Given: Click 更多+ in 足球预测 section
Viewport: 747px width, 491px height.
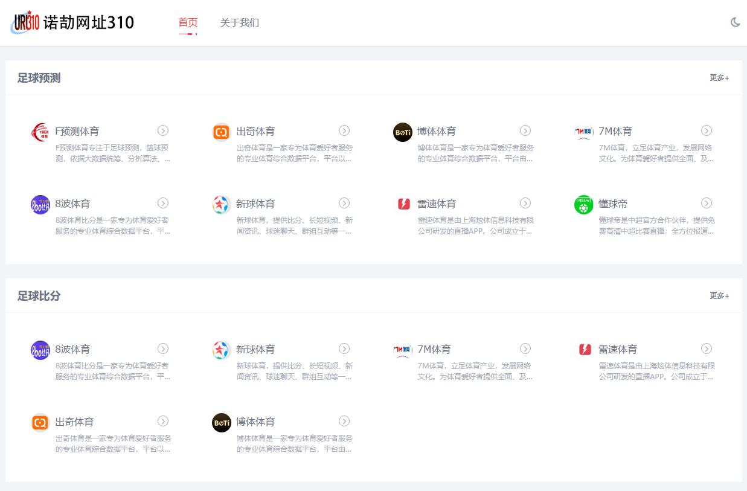Looking at the screenshot, I should pyautogui.click(x=719, y=78).
